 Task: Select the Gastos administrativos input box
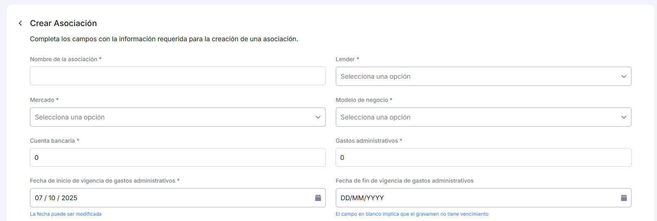[x=483, y=157]
